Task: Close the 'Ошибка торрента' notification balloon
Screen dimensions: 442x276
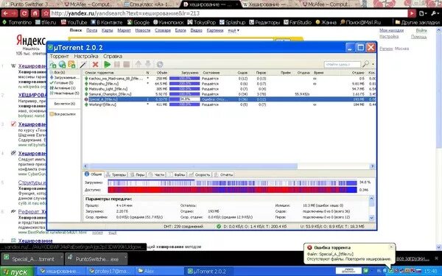Action: (x=391, y=247)
